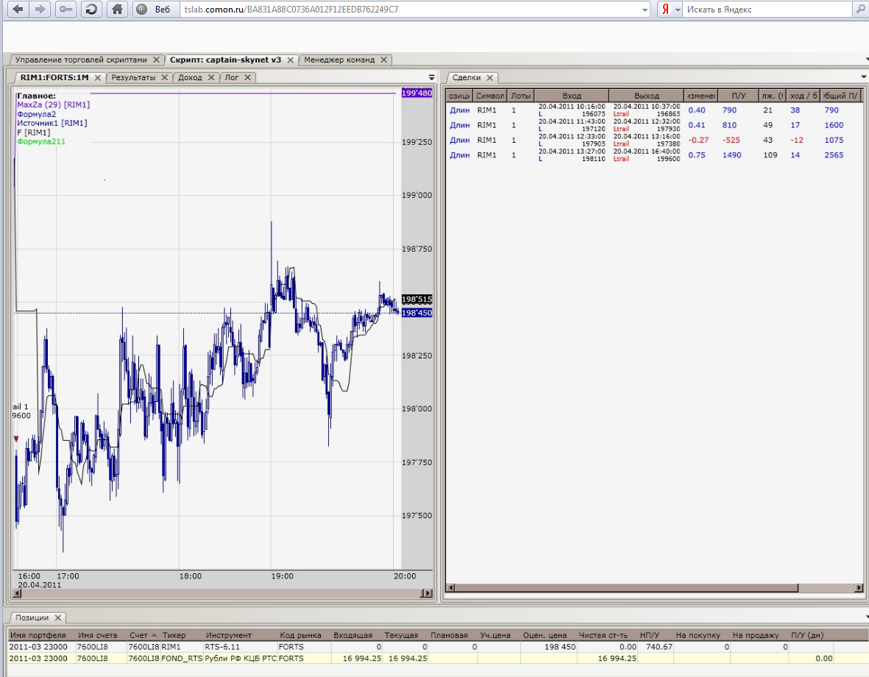This screenshot has height=677, width=869.
Task: Click the chart's horizontal scrollbar right arrow
Action: coord(425,593)
